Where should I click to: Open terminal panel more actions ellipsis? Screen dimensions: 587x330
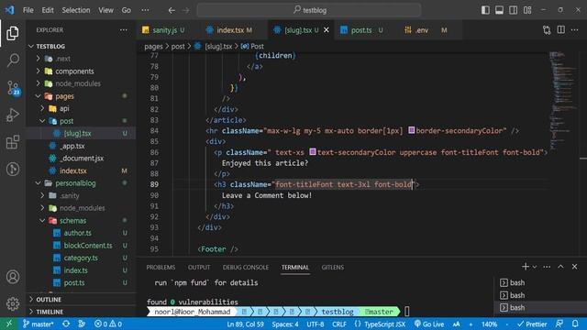pos(547,267)
